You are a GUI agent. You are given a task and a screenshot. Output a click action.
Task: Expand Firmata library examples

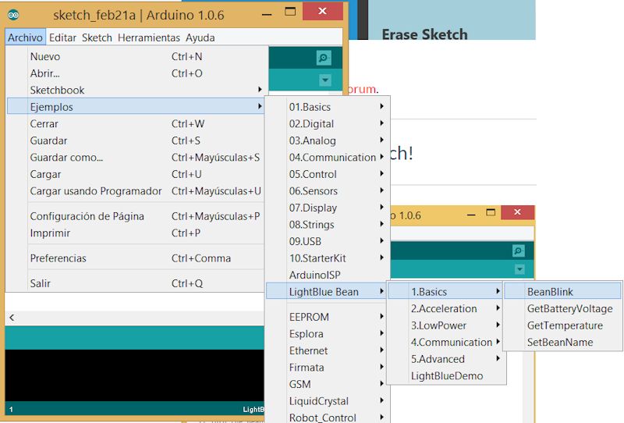point(328,368)
